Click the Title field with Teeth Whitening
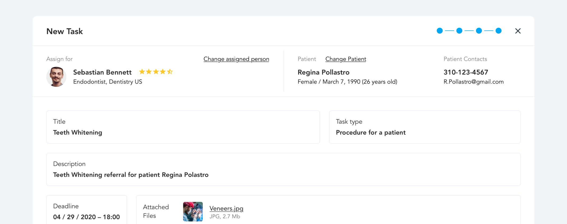 [x=183, y=127]
